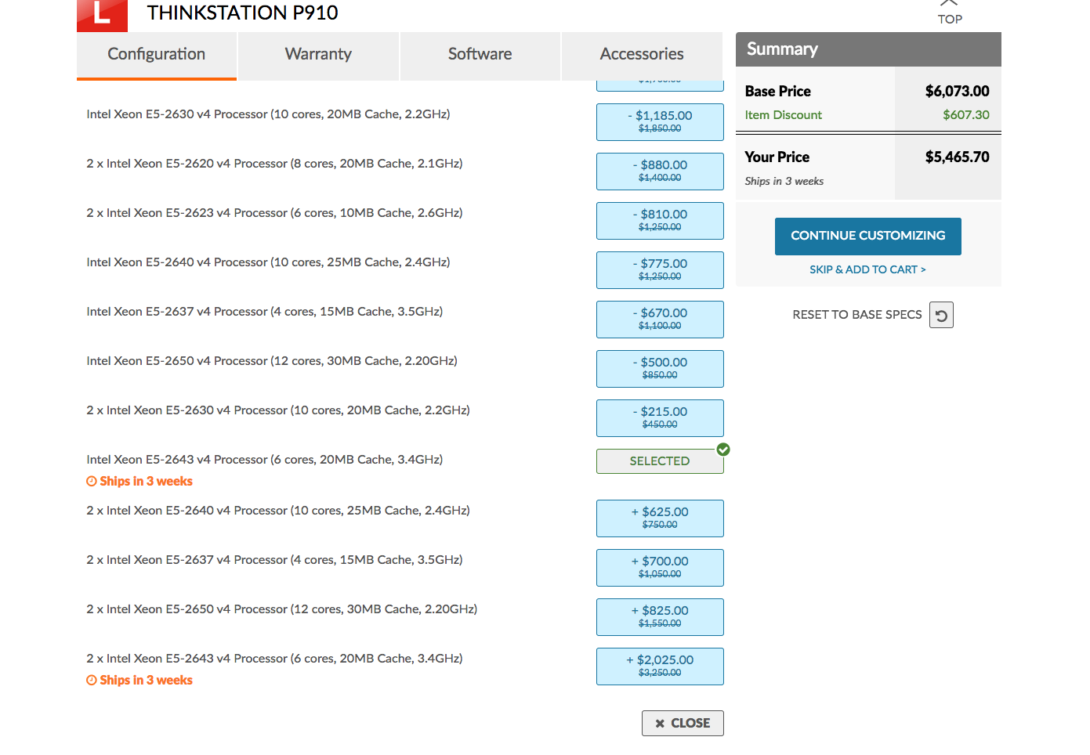Viewport: 1090px width, 755px height.
Task: Open the Warranty tab
Action: point(318,55)
